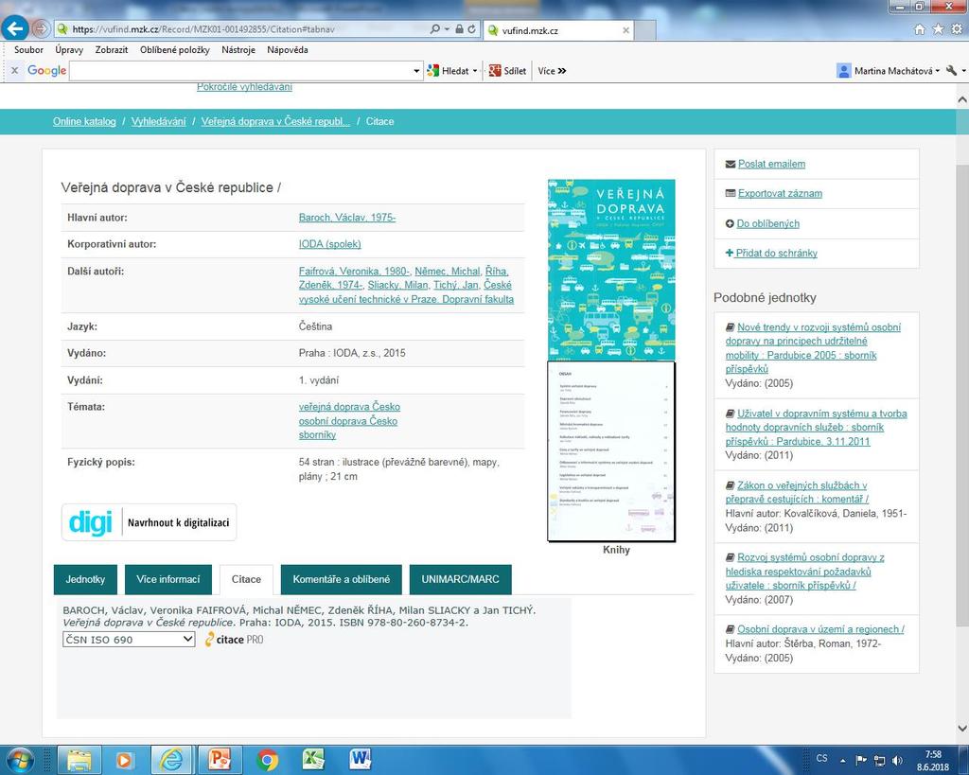Switch to the Více informací tab
Image resolution: width=969 pixels, height=775 pixels.
pos(168,579)
